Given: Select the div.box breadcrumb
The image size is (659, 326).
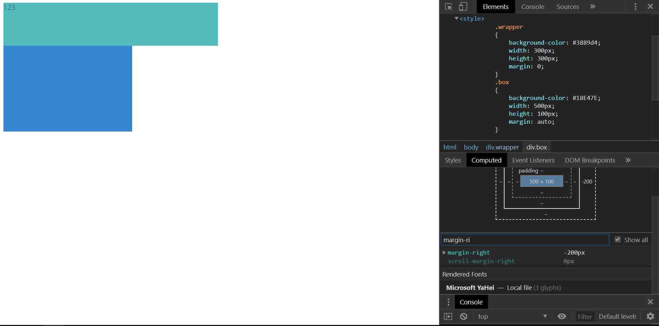Looking at the screenshot, I should click(536, 147).
